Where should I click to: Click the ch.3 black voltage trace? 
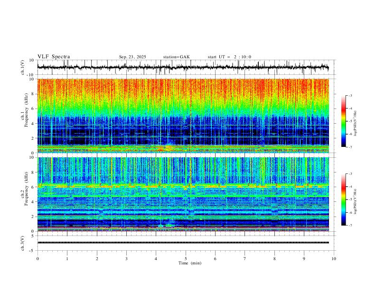coord(183,243)
